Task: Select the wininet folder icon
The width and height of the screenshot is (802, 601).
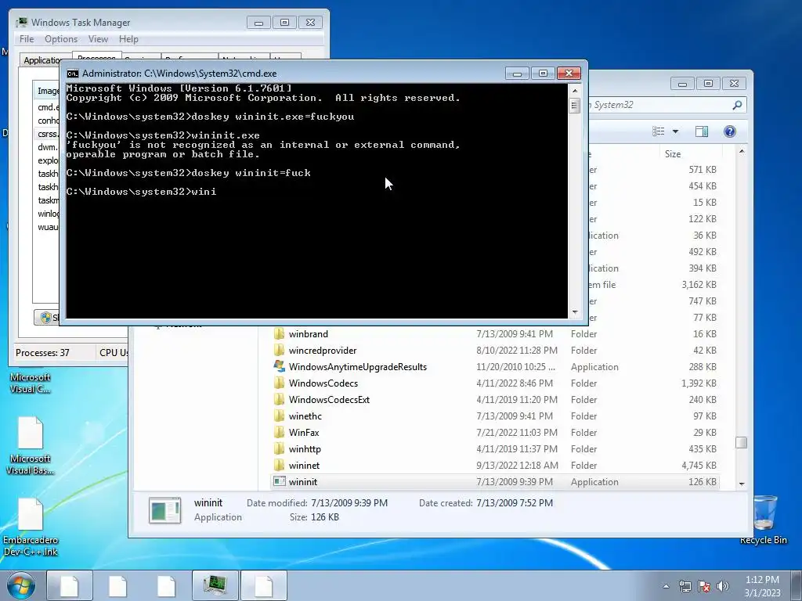Action: tap(280, 465)
